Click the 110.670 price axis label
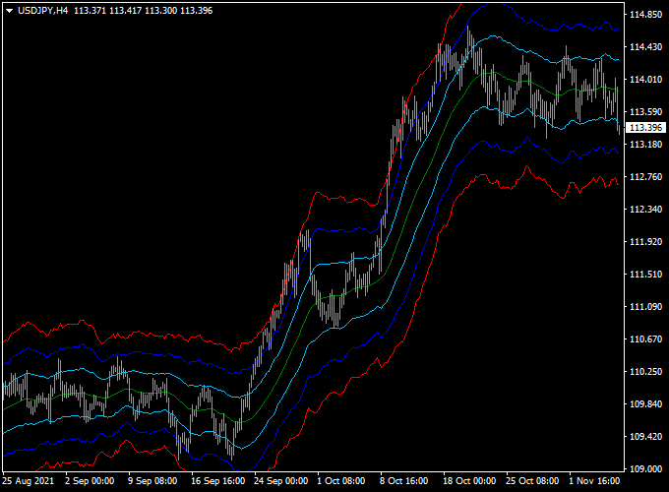 point(645,339)
